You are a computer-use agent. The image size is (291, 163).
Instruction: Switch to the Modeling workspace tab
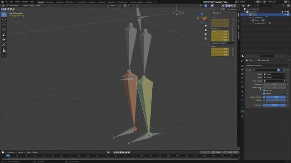tap(50, 2)
